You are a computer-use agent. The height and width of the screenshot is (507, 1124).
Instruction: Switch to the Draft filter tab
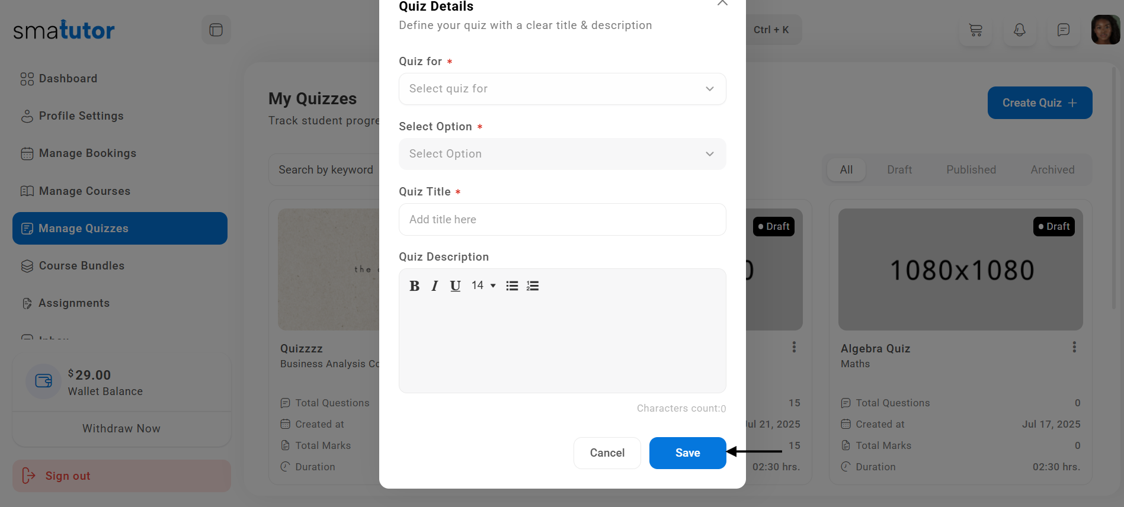[x=899, y=170]
